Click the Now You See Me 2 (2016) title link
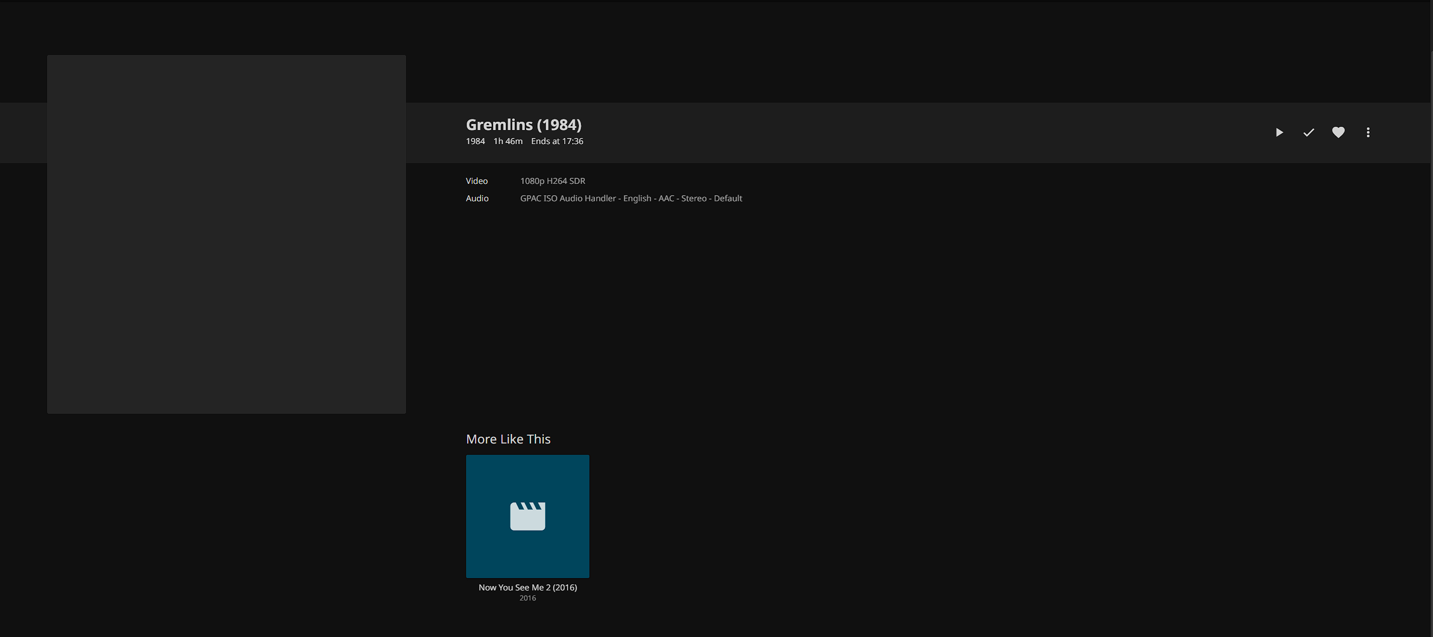This screenshot has height=637, width=1433. (527, 587)
